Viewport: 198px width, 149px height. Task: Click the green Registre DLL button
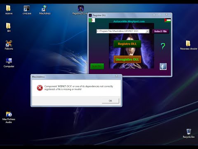pyautogui.click(x=127, y=44)
